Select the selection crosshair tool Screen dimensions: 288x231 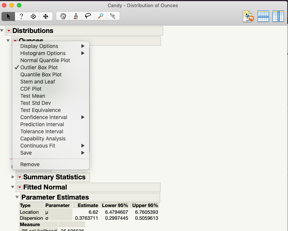pyautogui.click(x=33, y=16)
